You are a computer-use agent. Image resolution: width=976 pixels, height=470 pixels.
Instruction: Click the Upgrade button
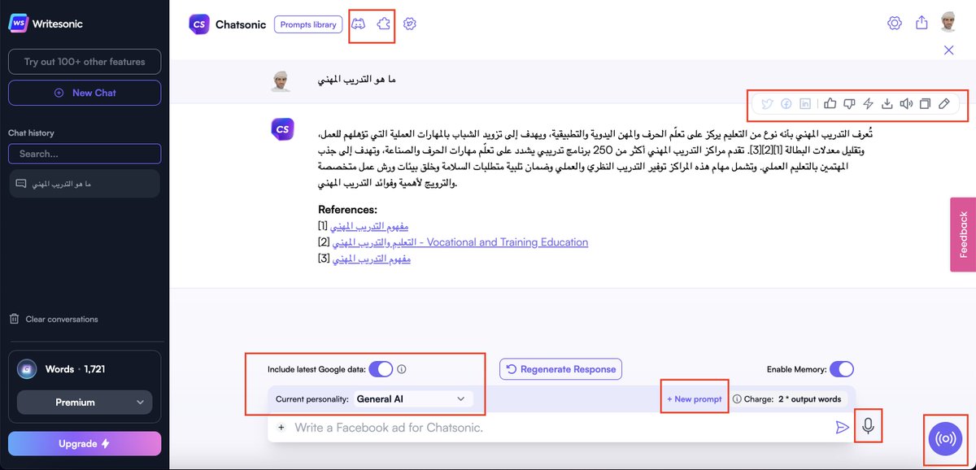coord(85,444)
